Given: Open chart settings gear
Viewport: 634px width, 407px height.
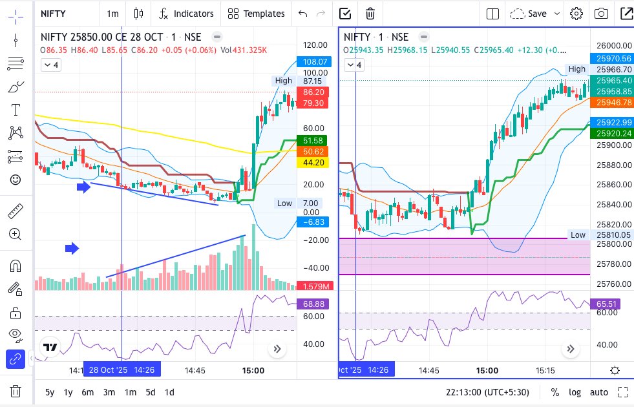Looking at the screenshot, I should (576, 14).
